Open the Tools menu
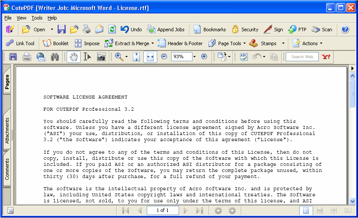This screenshot has width=358, height=218. [37, 18]
